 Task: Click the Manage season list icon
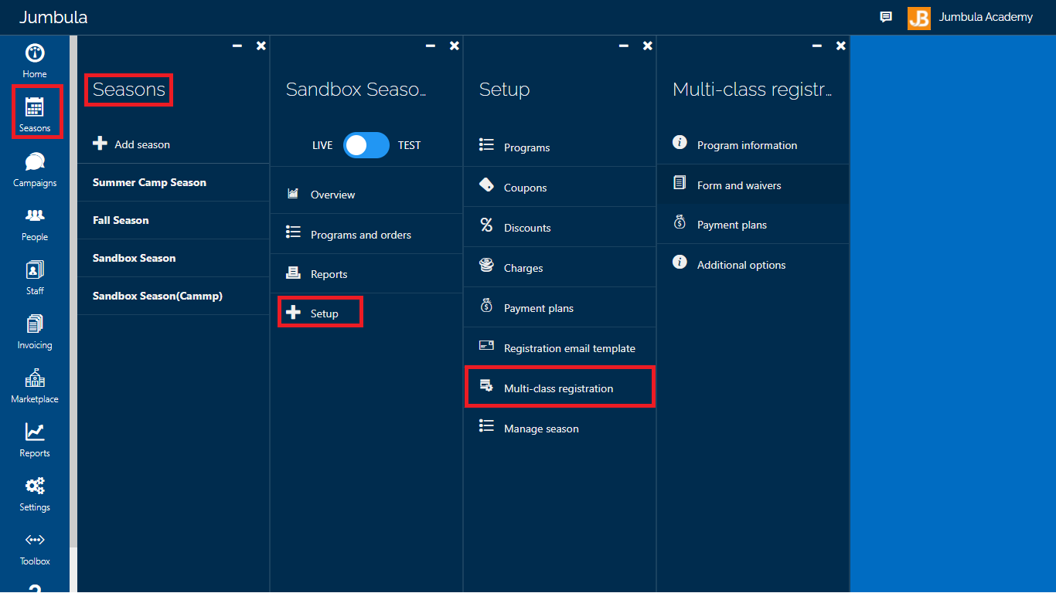pos(486,425)
